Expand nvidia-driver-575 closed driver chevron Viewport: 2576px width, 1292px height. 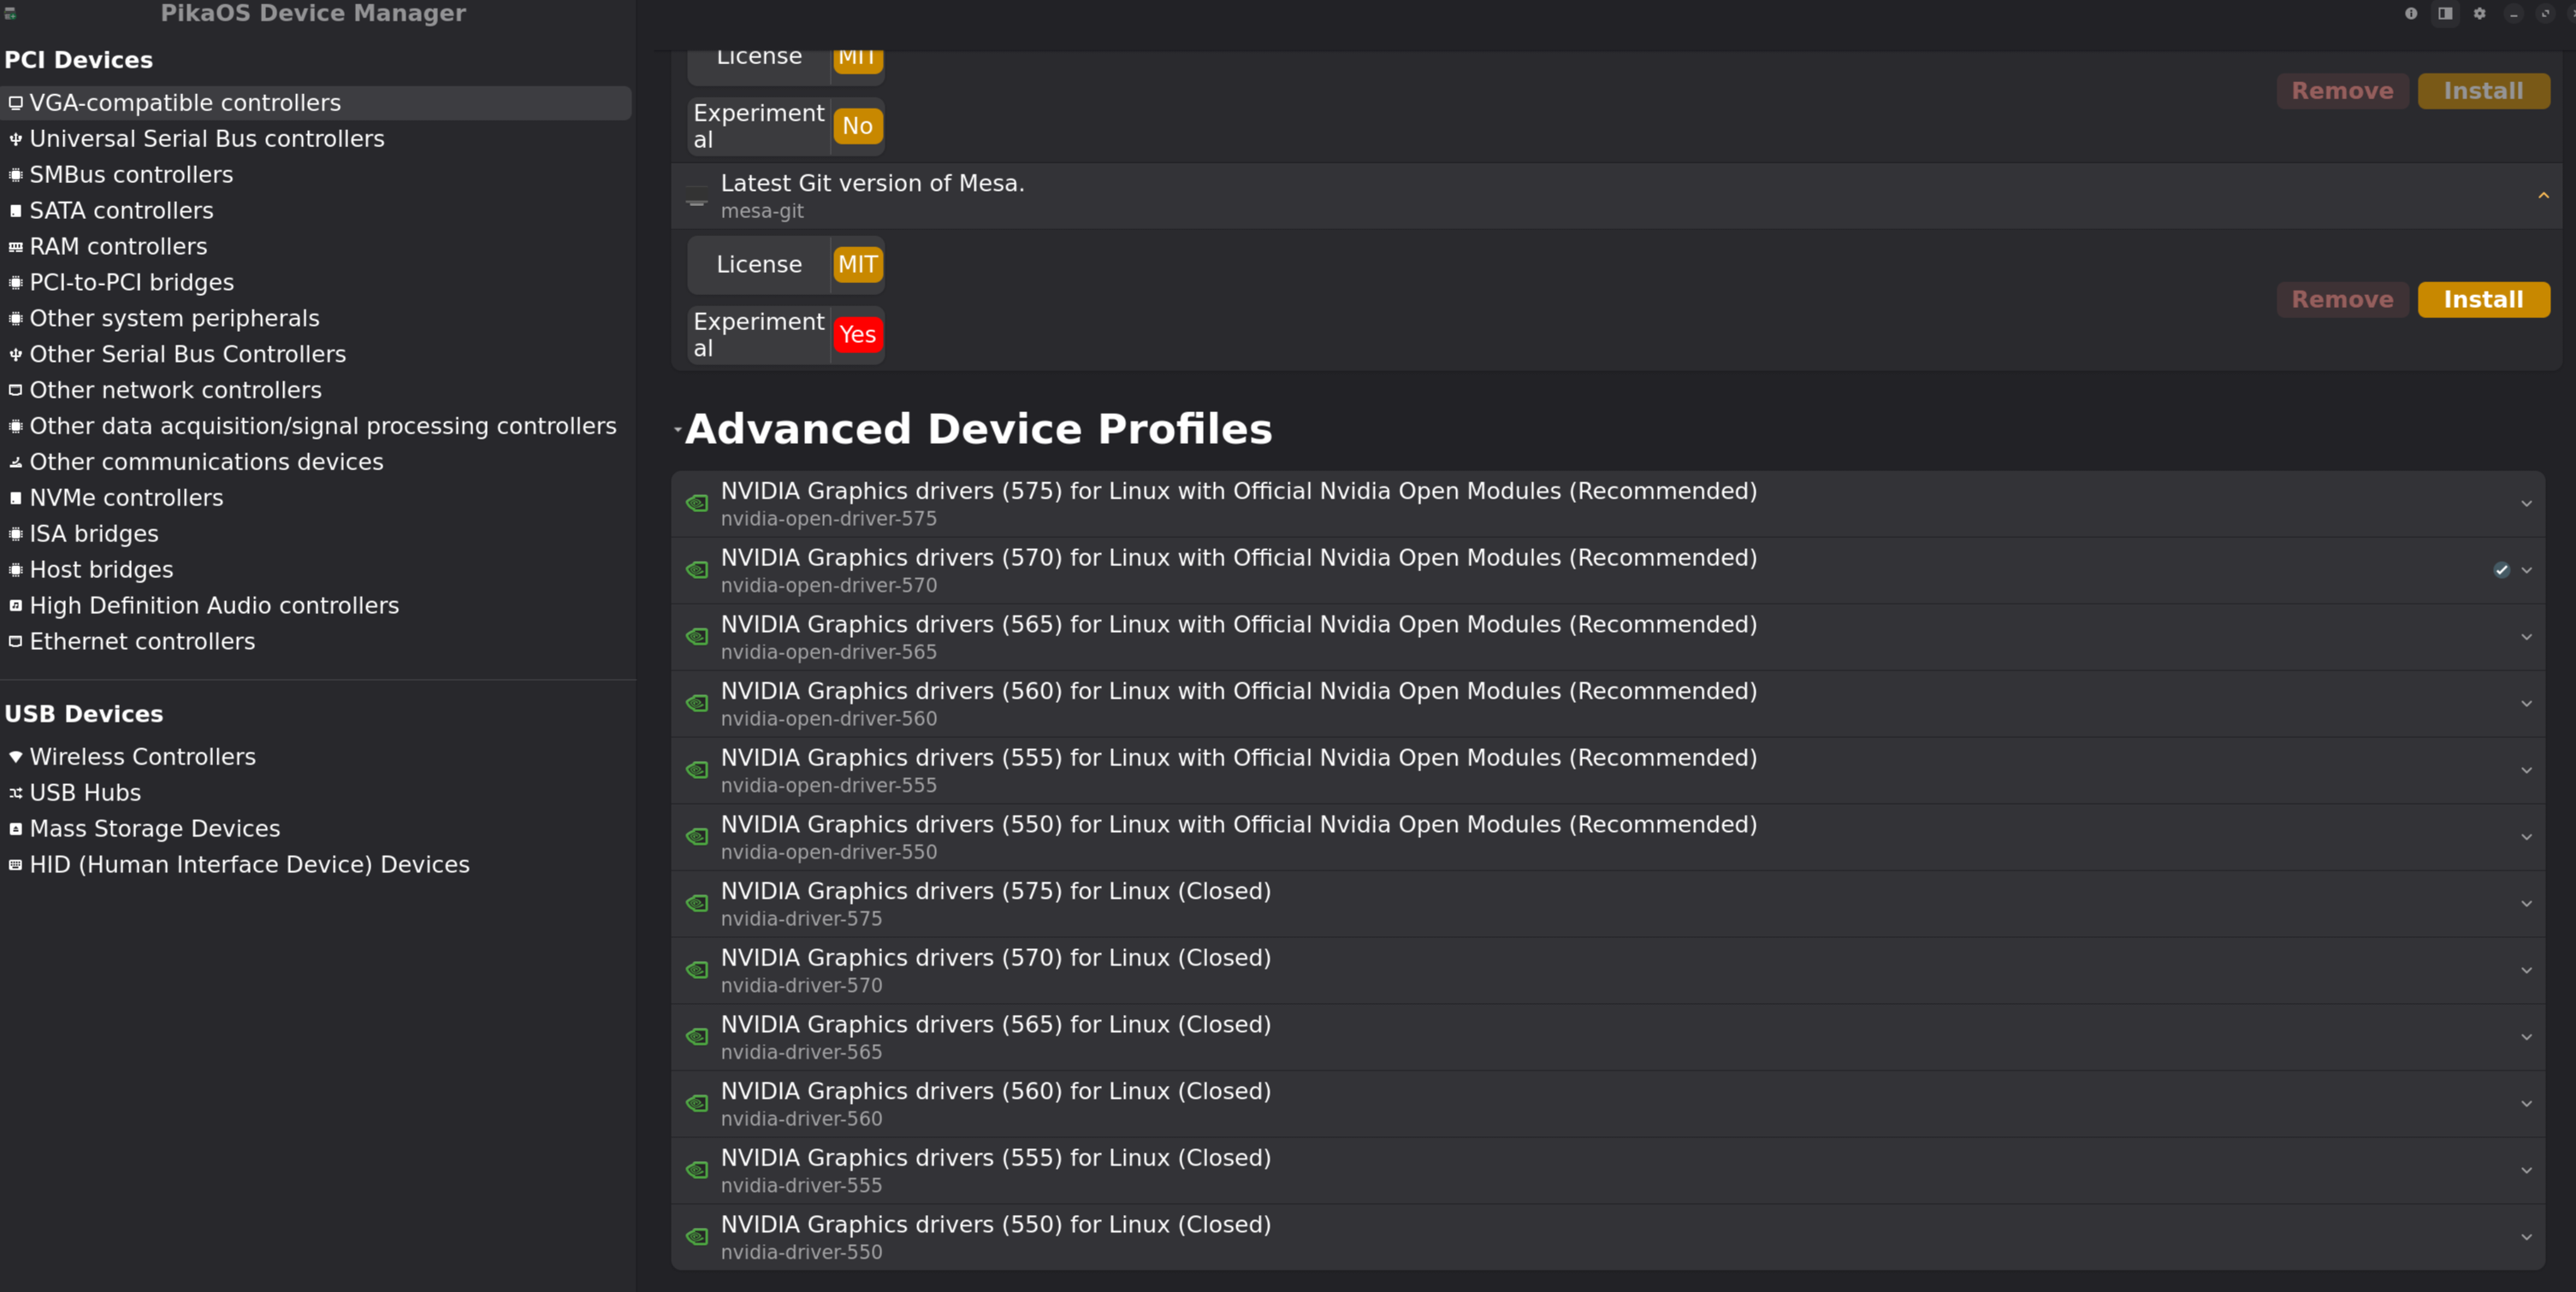(x=2526, y=905)
